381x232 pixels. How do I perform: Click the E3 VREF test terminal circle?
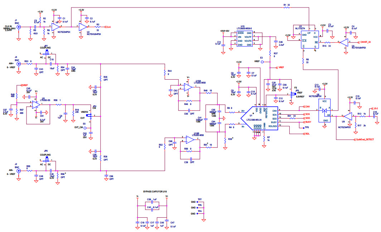click(262, 62)
